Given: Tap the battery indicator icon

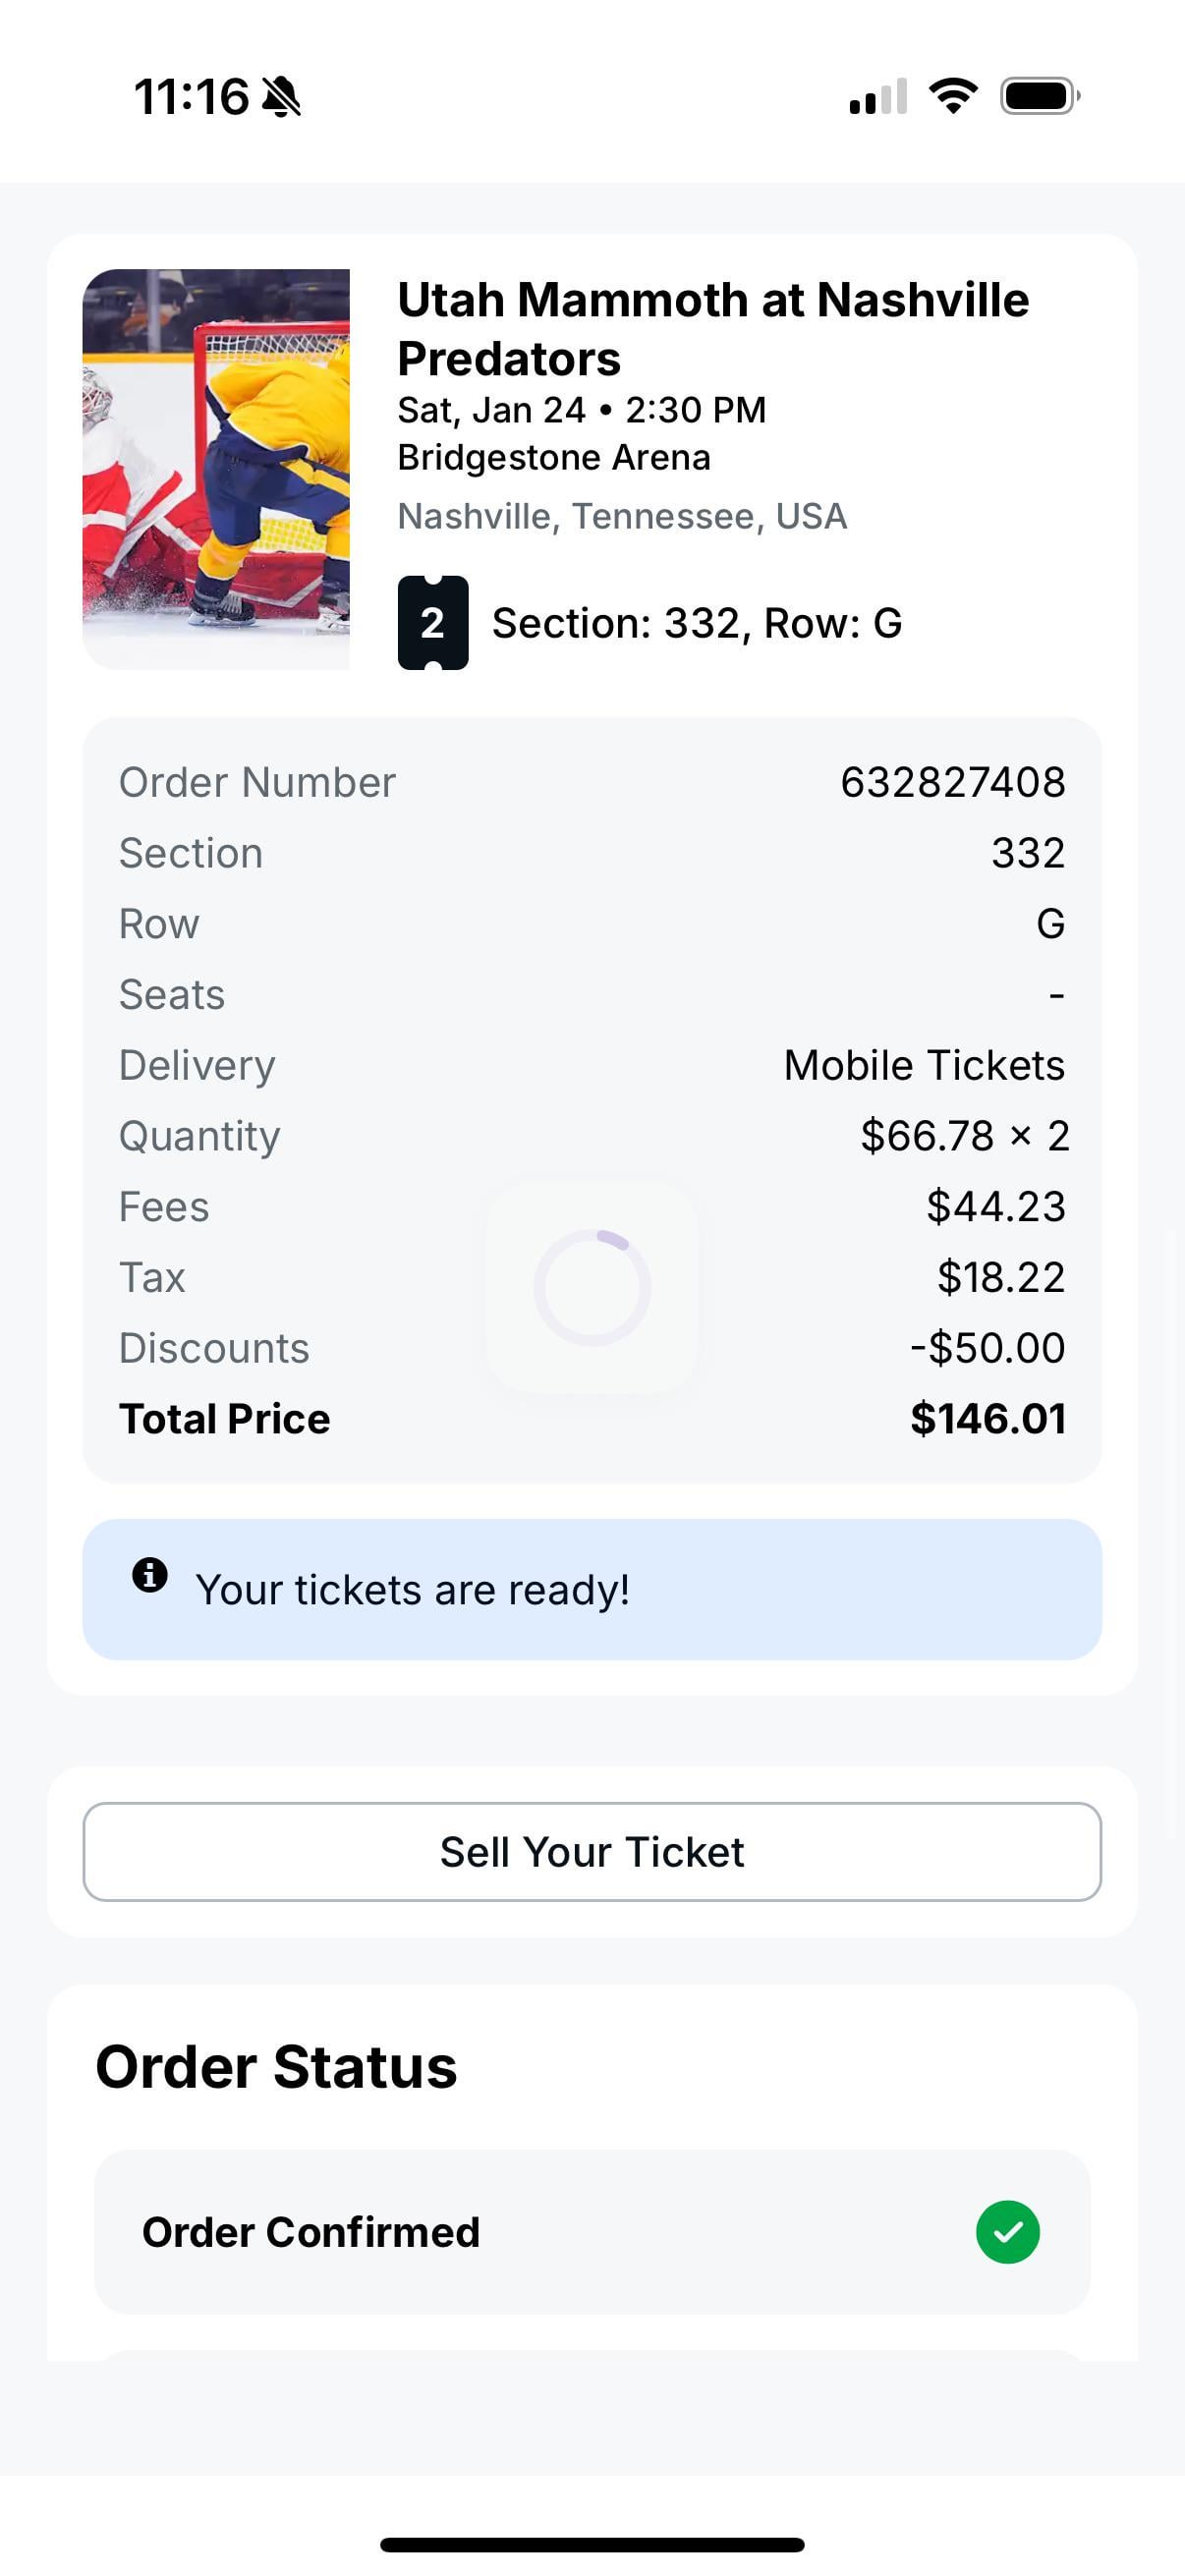Looking at the screenshot, I should pyautogui.click(x=1039, y=96).
